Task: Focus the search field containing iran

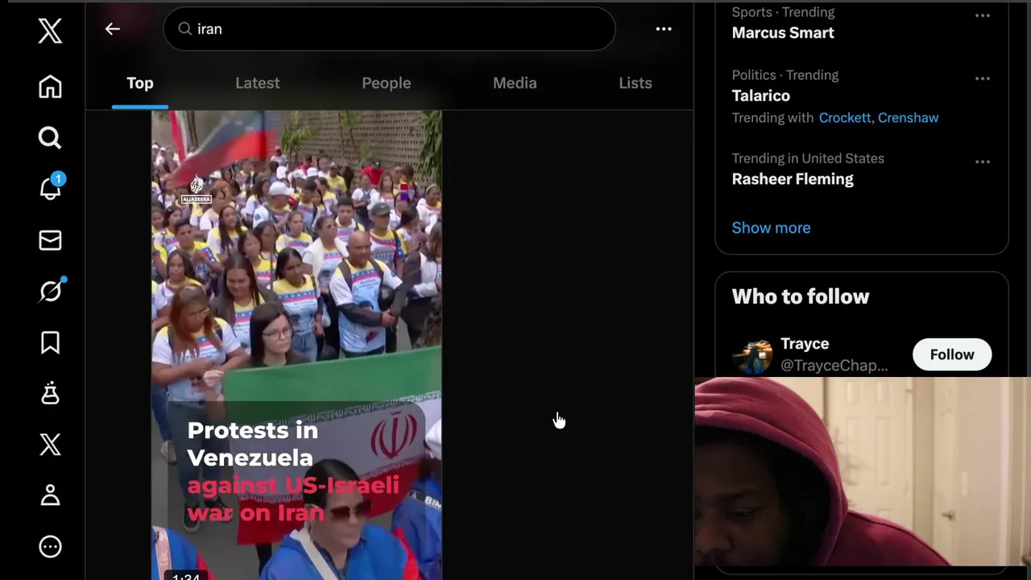Action: [x=389, y=29]
